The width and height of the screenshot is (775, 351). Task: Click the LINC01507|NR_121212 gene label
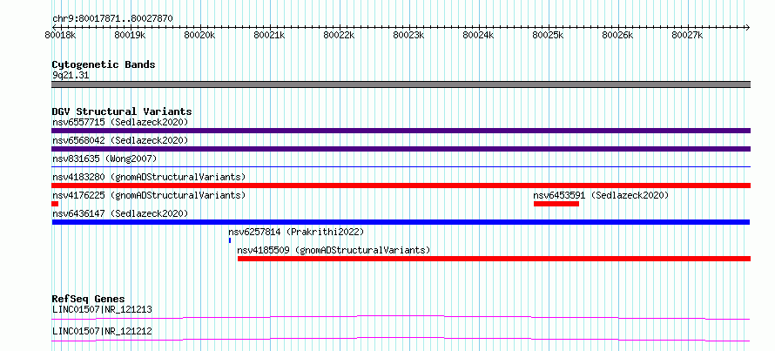(102, 331)
